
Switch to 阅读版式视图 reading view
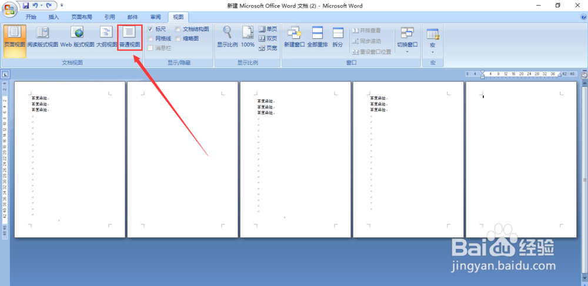pos(42,38)
